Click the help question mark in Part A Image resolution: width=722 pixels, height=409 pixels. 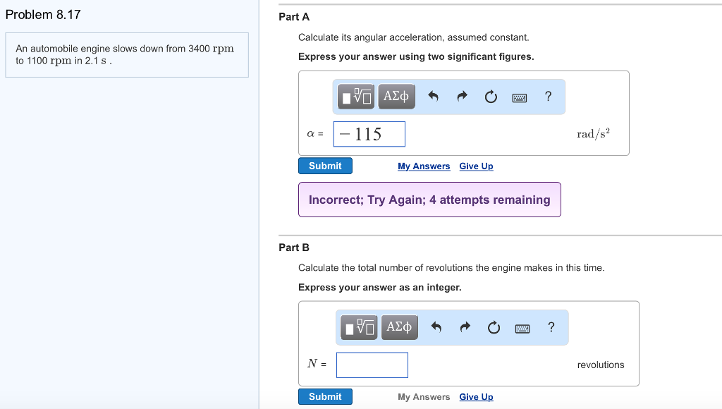point(548,97)
